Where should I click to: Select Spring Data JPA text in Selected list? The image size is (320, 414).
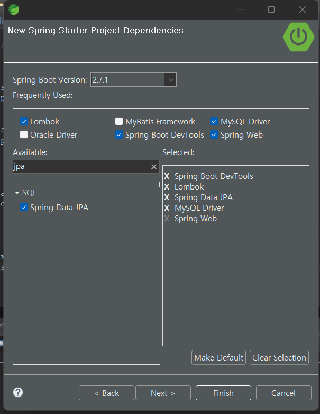(x=204, y=197)
